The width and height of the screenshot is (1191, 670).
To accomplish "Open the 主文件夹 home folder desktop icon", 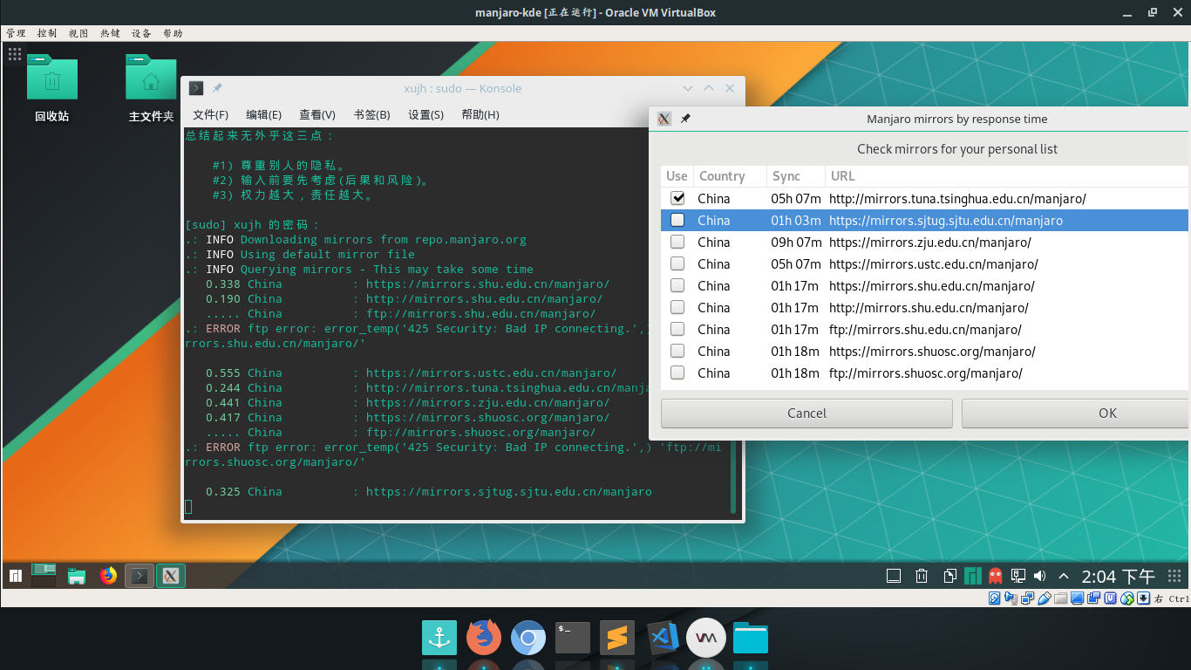I will click(151, 87).
